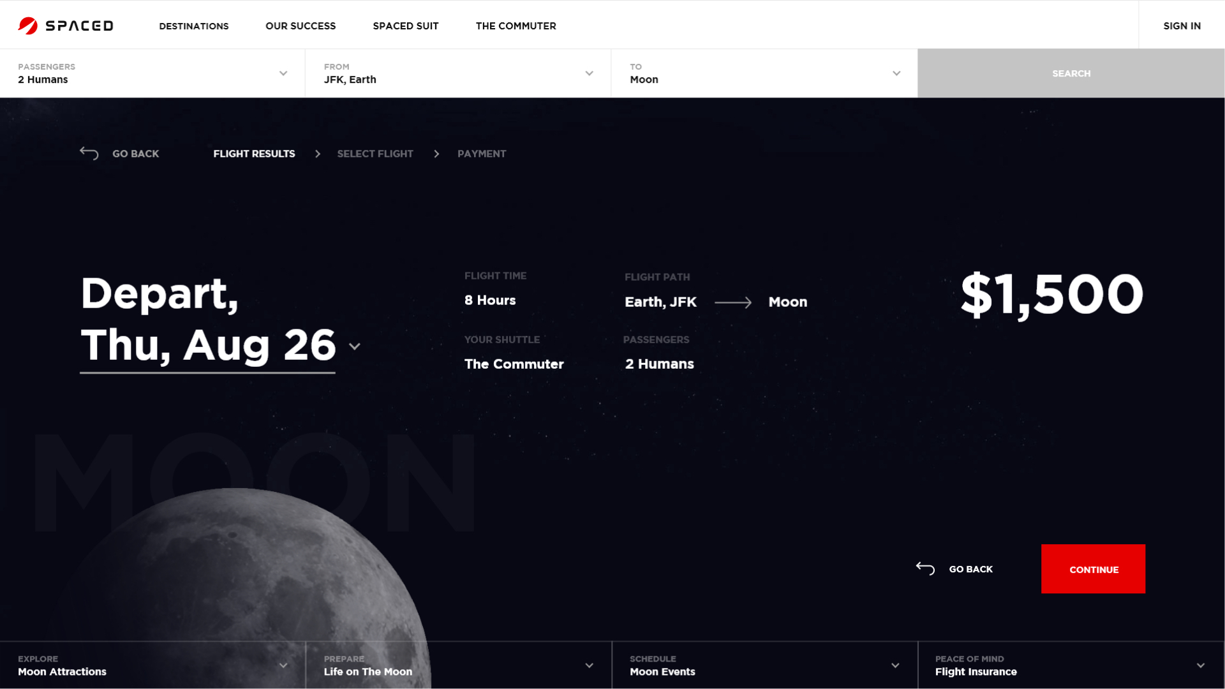
Task: Click the bottom Go Back arrow icon
Action: [925, 568]
